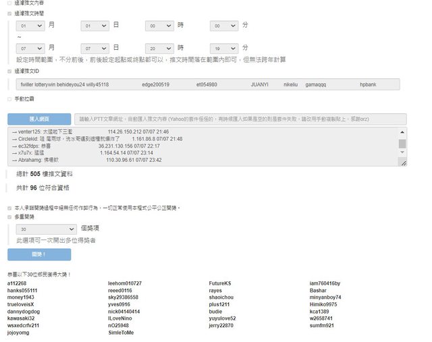
Task: Open the end minute dropdown showing 19
Action: point(223,49)
